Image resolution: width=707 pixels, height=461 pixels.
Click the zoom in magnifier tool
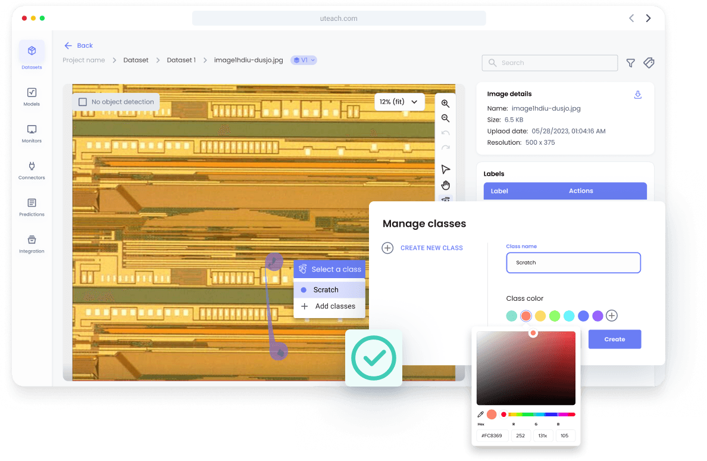pos(445,104)
